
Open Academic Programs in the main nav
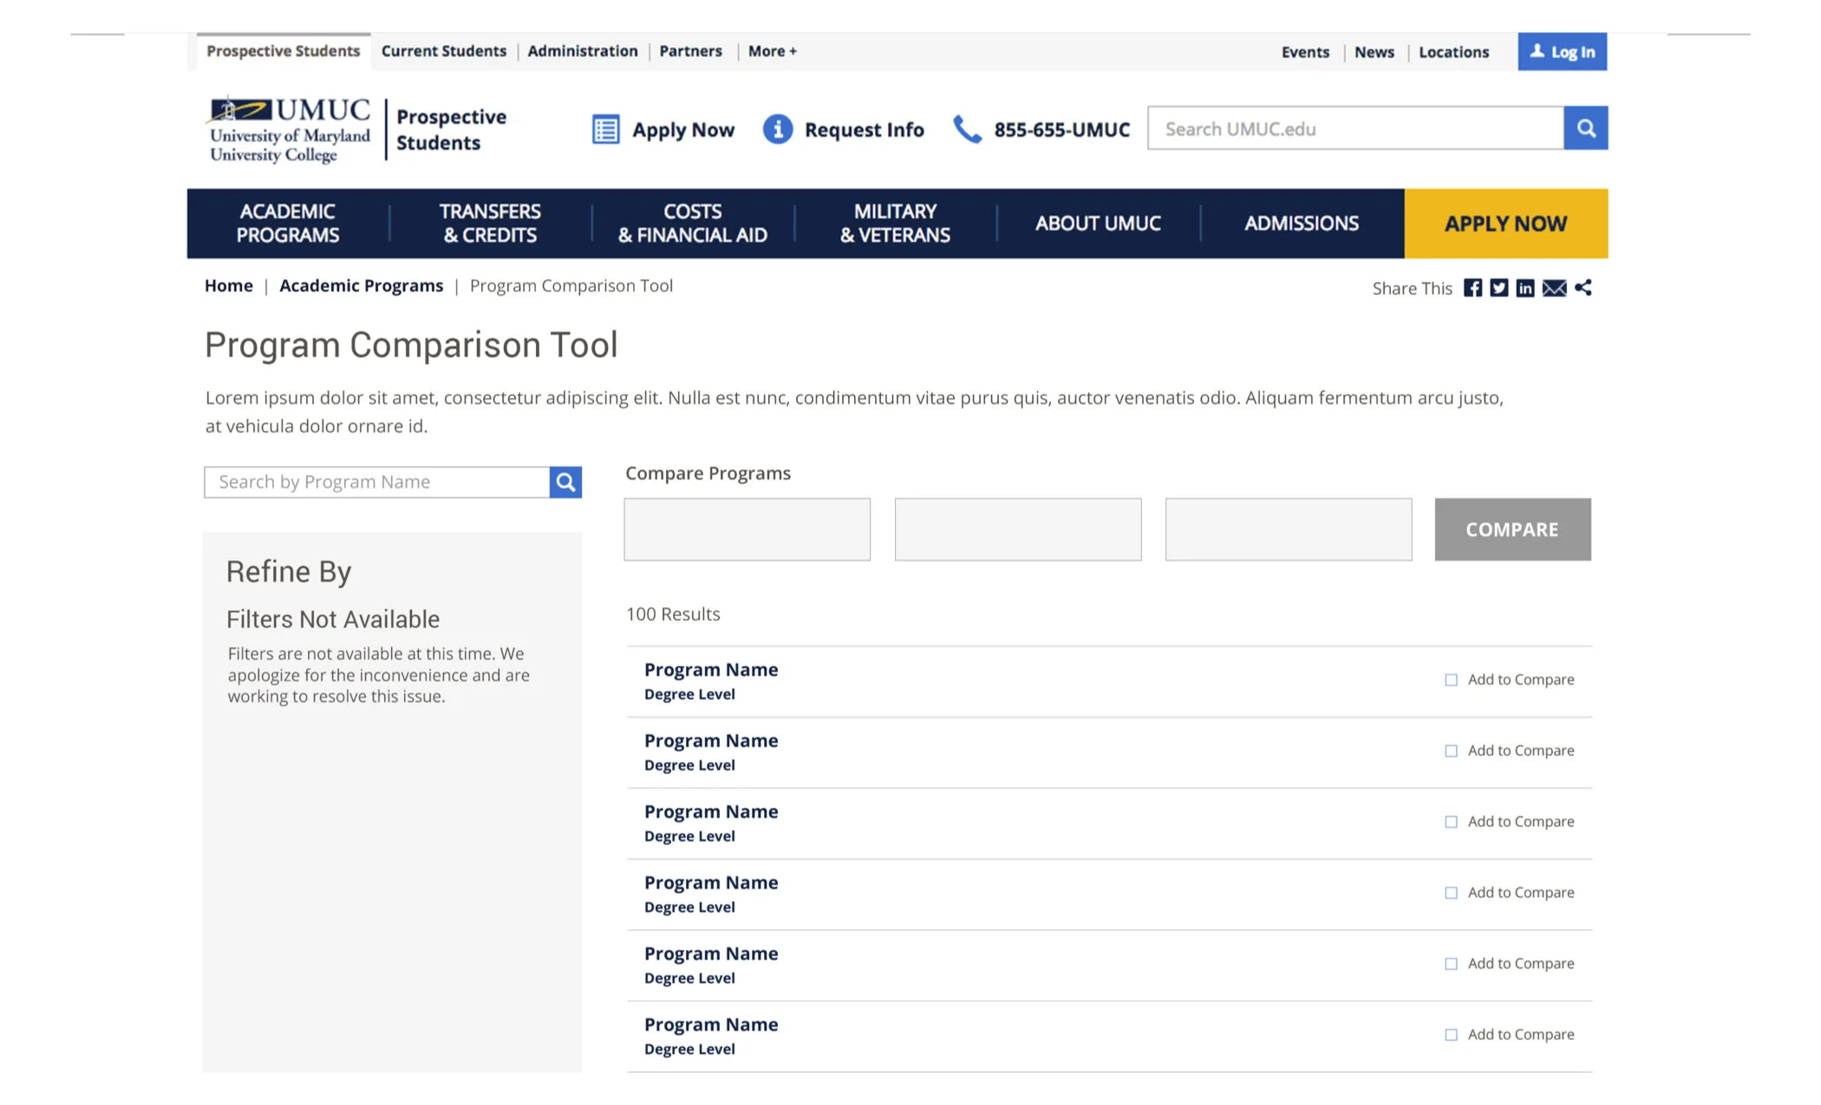point(288,224)
